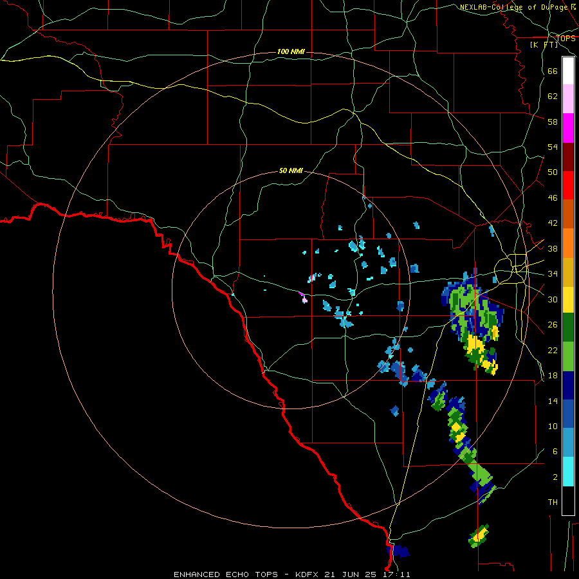This screenshot has width=579, height=579.
Task: Click the legend value "26"
Action: point(553,325)
